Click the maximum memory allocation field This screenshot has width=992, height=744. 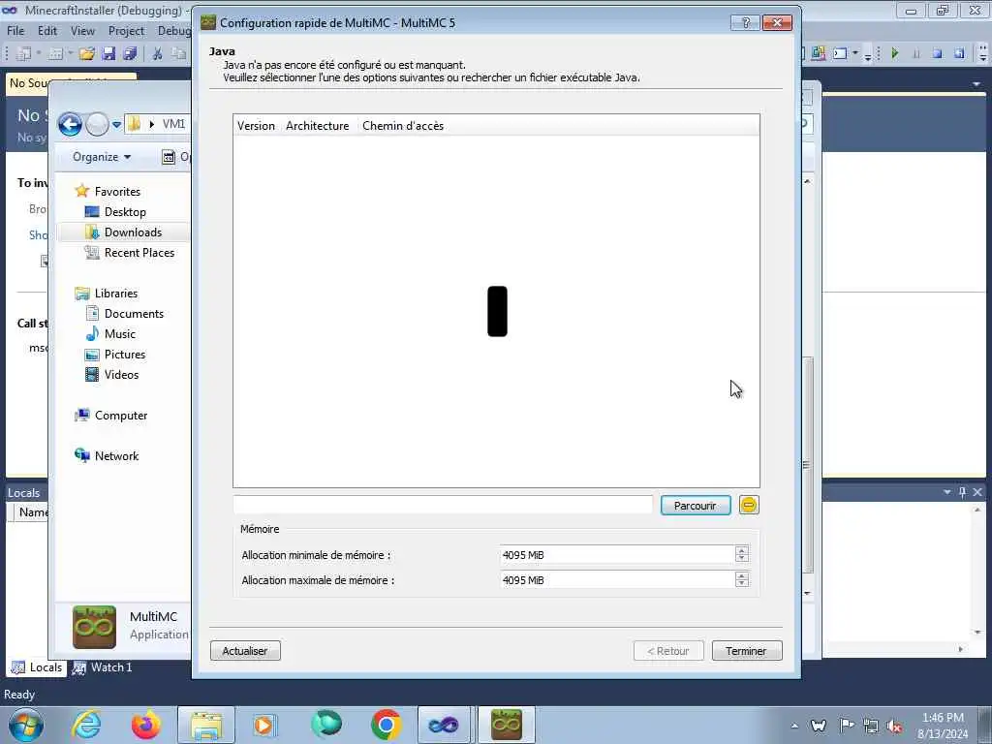617,580
